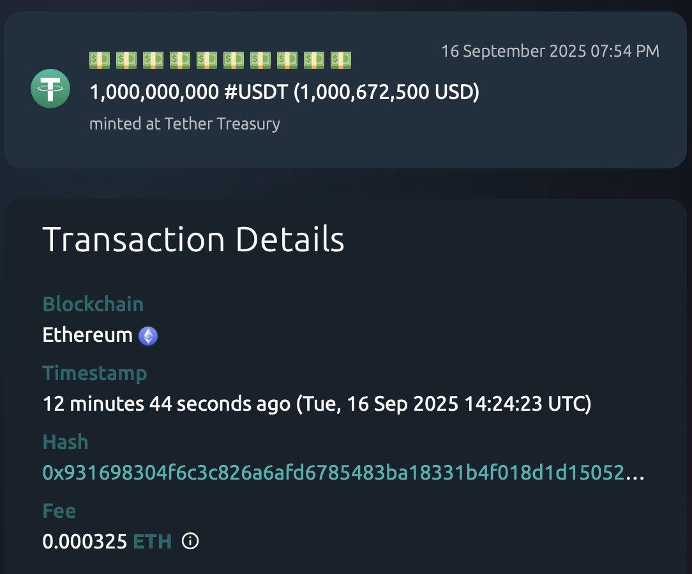Click the Blockchain field label
The image size is (692, 574).
point(93,304)
